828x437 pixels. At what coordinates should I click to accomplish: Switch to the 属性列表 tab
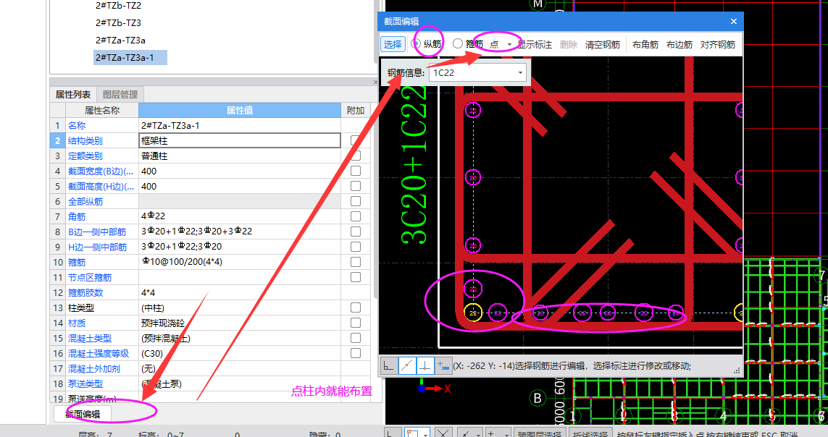point(73,94)
